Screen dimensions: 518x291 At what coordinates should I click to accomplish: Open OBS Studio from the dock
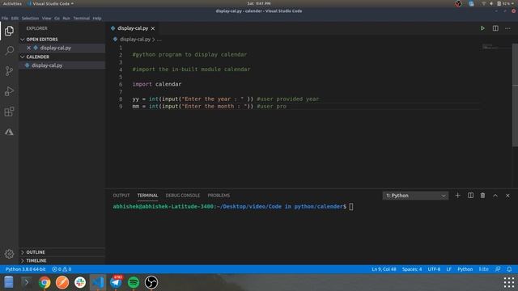[x=151, y=282]
